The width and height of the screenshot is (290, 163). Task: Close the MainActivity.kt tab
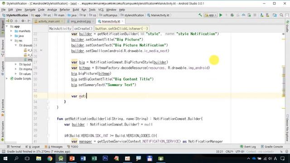[122, 21]
